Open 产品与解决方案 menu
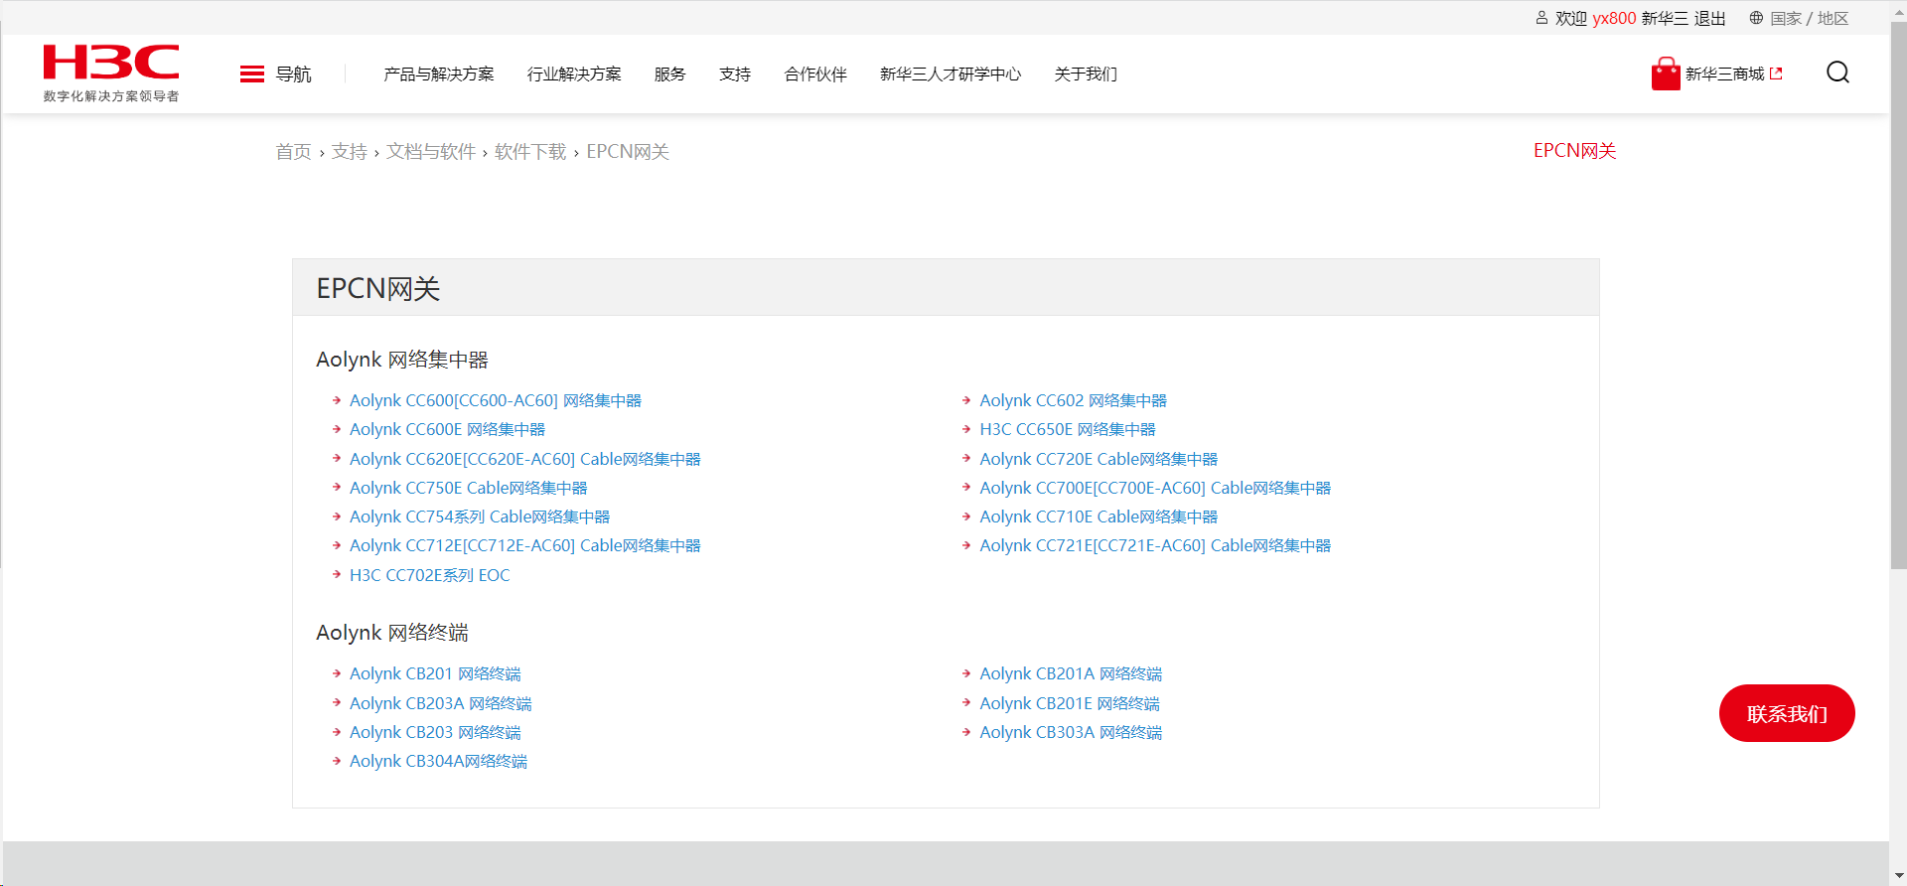This screenshot has width=1907, height=886. pos(439,74)
